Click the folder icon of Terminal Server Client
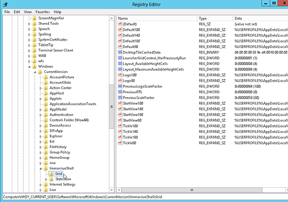The image size is (288, 202). pos(34,50)
